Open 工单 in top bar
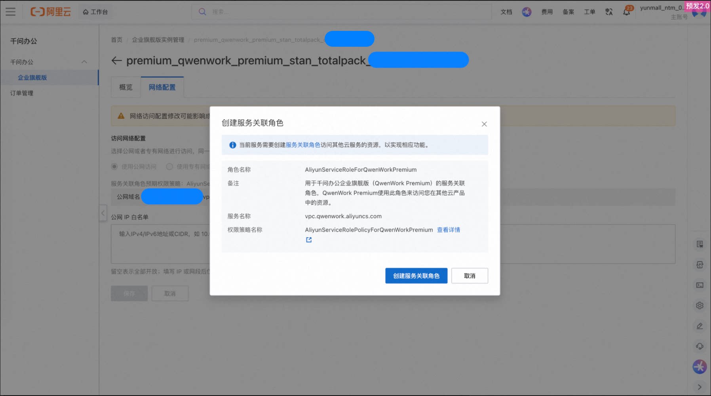711x396 pixels. [x=590, y=12]
